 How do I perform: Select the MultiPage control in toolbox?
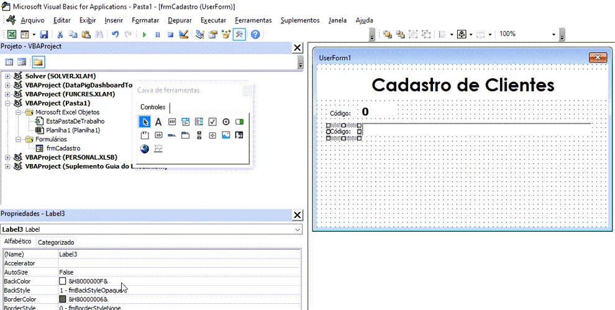tap(185, 135)
